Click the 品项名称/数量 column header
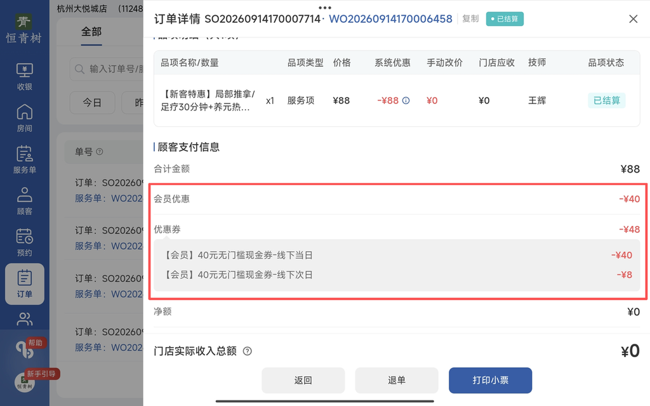Image resolution: width=650 pixels, height=406 pixels. [189, 63]
